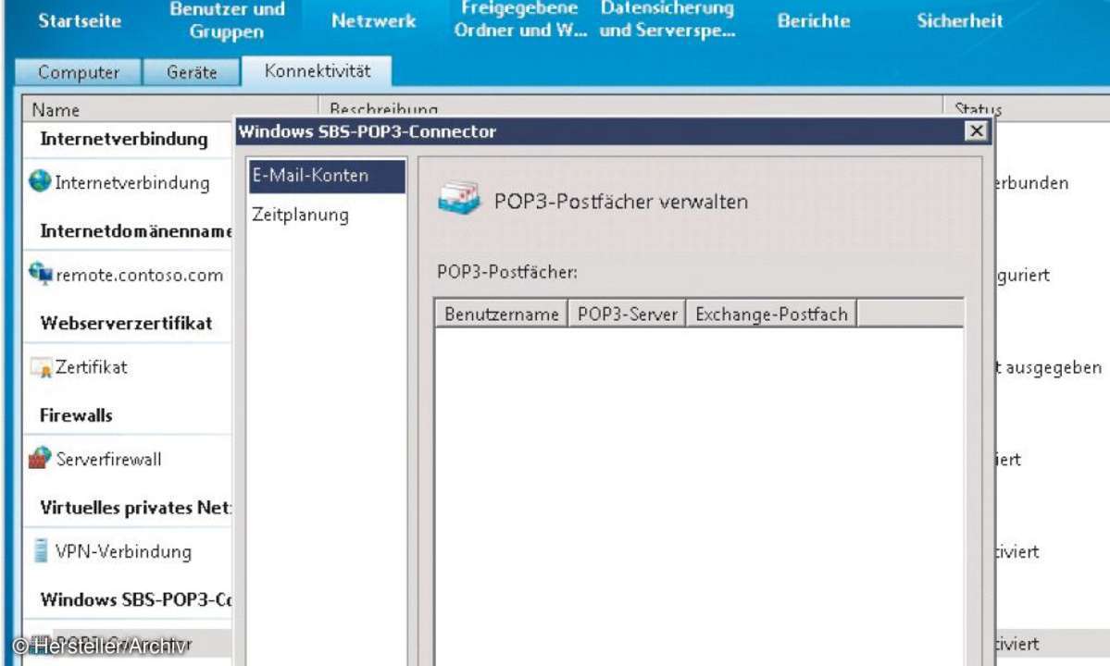Click inside the empty POP3-Postfächer list
Image resolution: width=1110 pixels, height=666 pixels.
699,495
